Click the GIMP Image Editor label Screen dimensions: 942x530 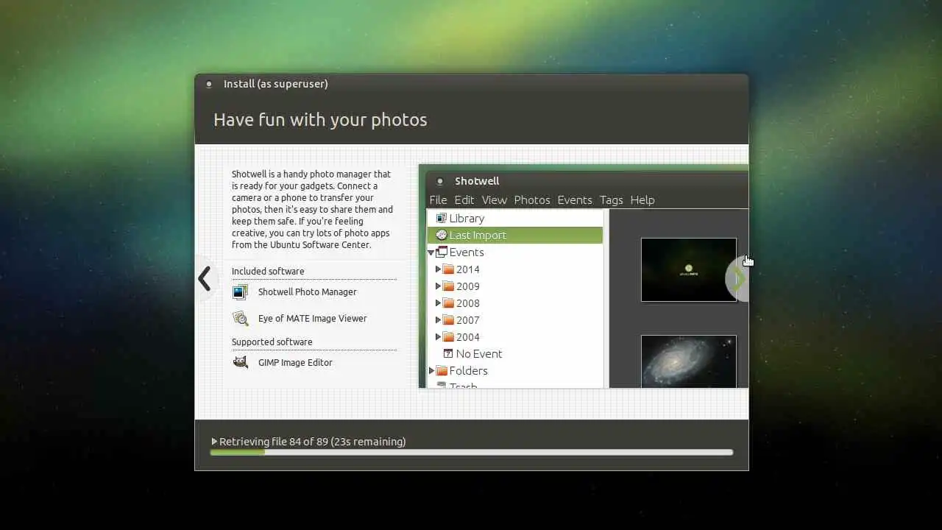[295, 362]
